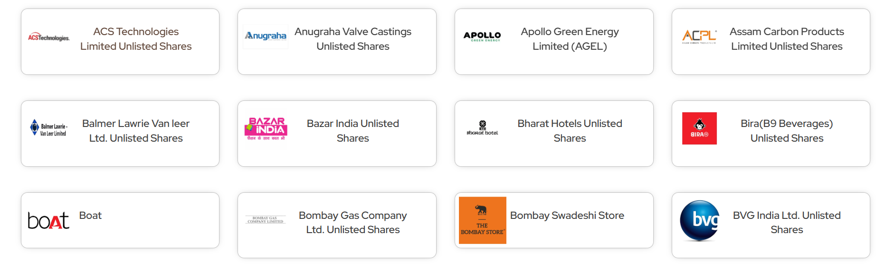Click the ACS Technologies logo
This screenshot has width=895, height=271.
48,37
